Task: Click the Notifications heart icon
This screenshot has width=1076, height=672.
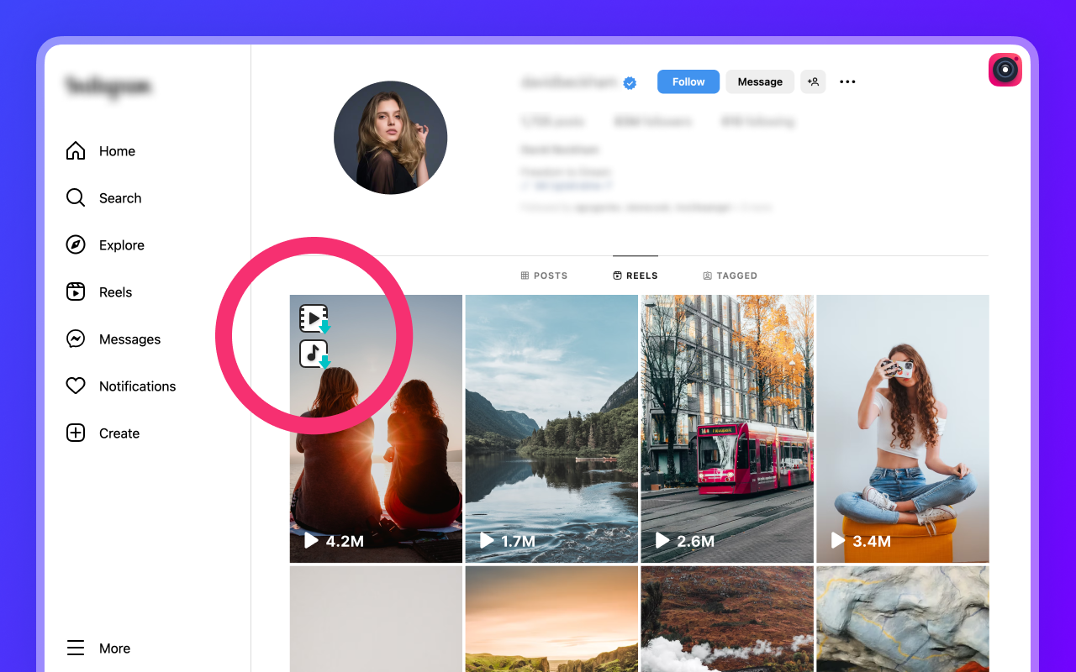Action: click(x=76, y=386)
